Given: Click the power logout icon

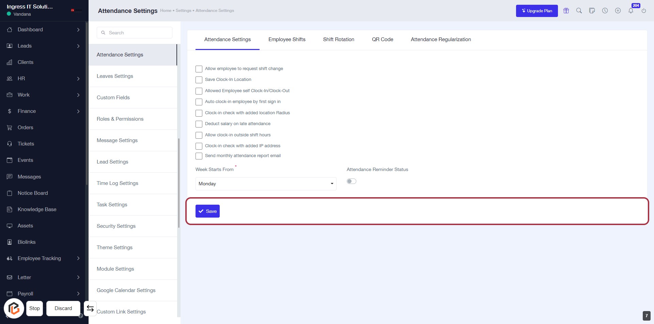Looking at the screenshot, I should [644, 11].
